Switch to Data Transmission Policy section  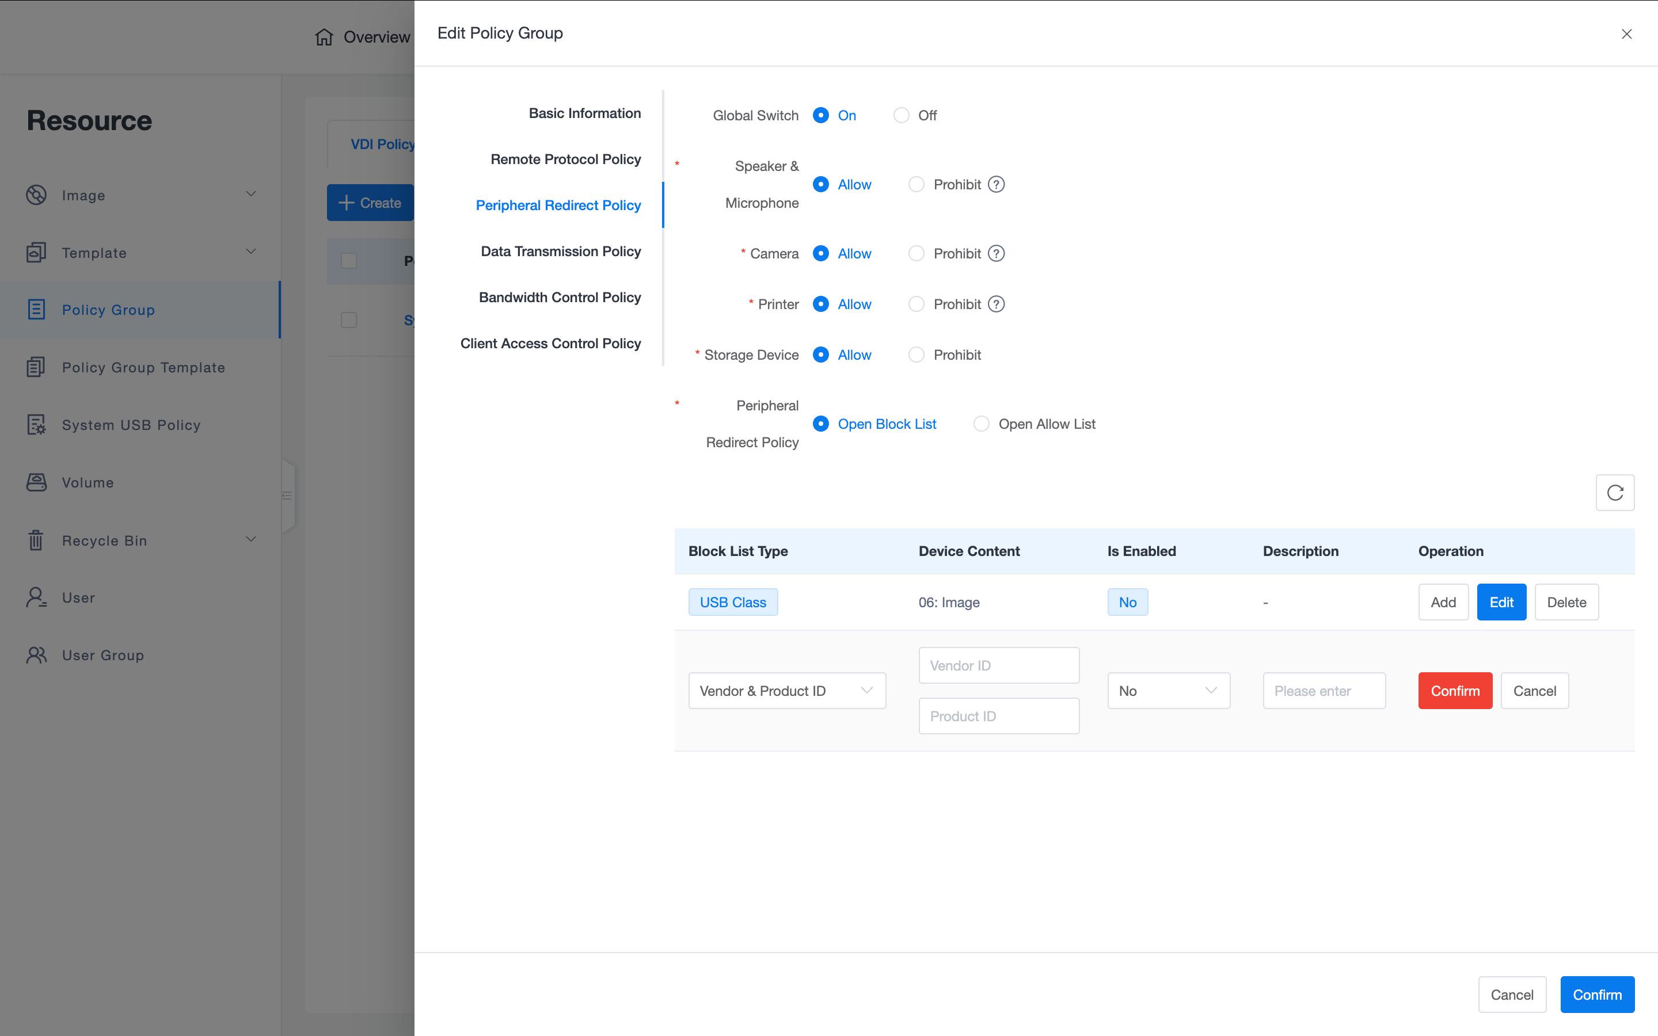(560, 252)
